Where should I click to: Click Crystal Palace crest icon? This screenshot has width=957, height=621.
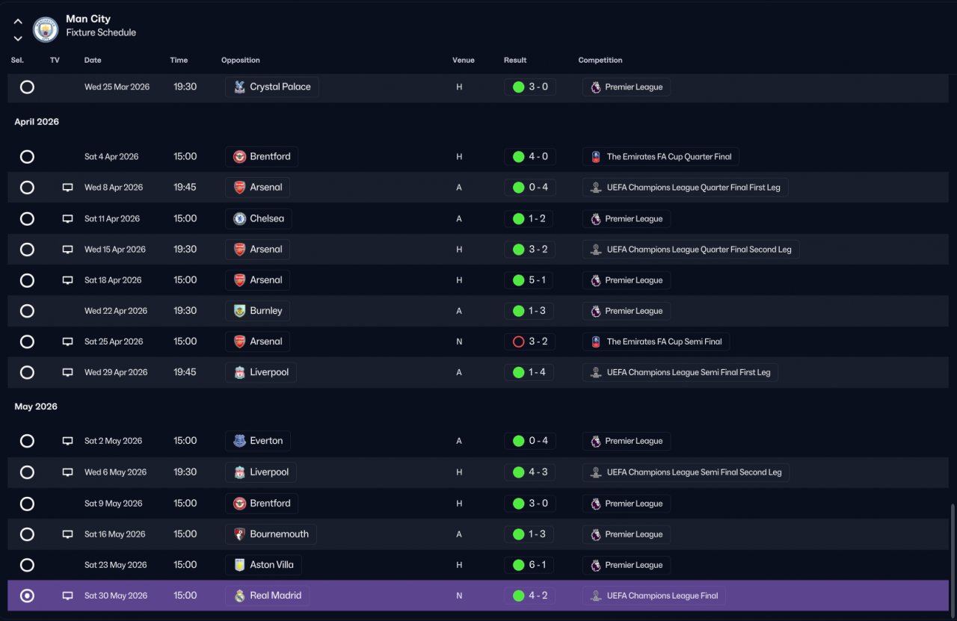coord(239,87)
